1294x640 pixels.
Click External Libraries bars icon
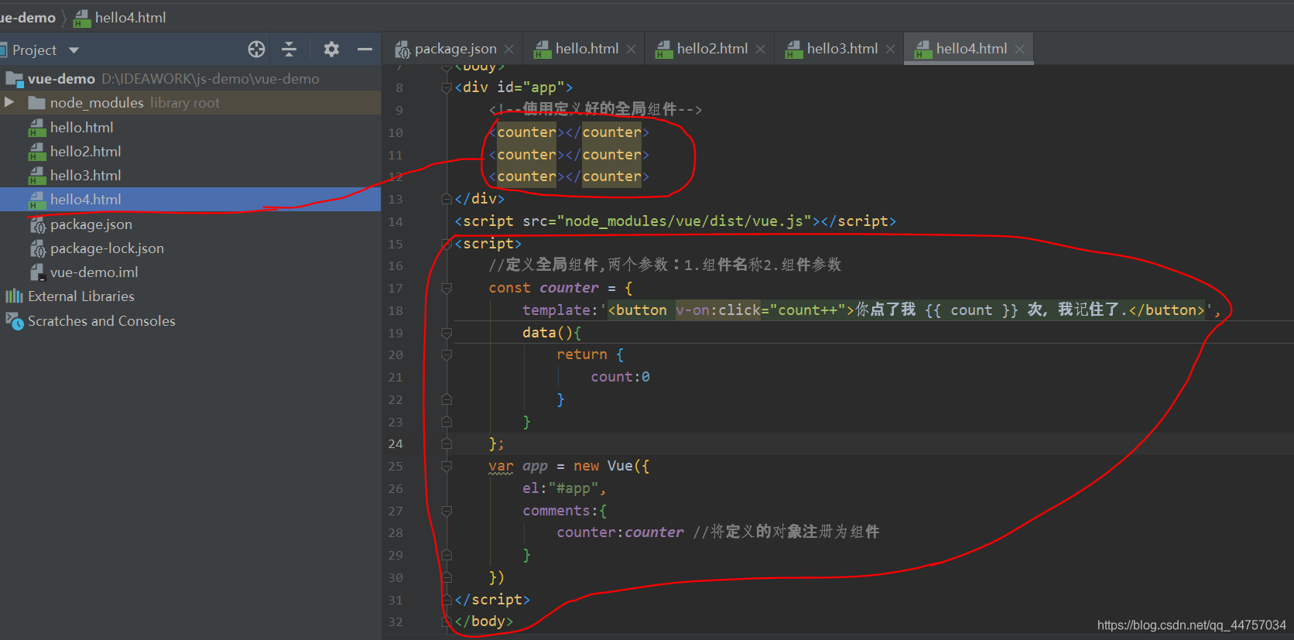tap(15, 296)
